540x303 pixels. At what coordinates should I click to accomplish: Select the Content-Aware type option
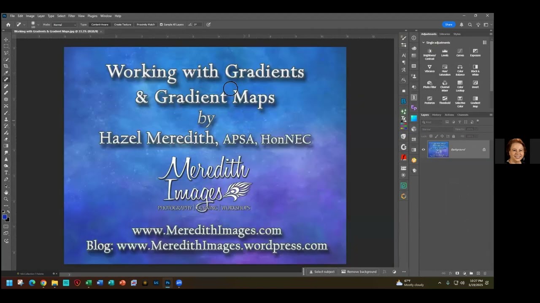coord(100,24)
